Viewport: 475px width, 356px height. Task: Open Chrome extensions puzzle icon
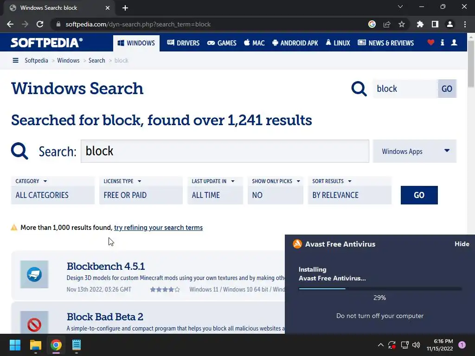pyautogui.click(x=420, y=24)
